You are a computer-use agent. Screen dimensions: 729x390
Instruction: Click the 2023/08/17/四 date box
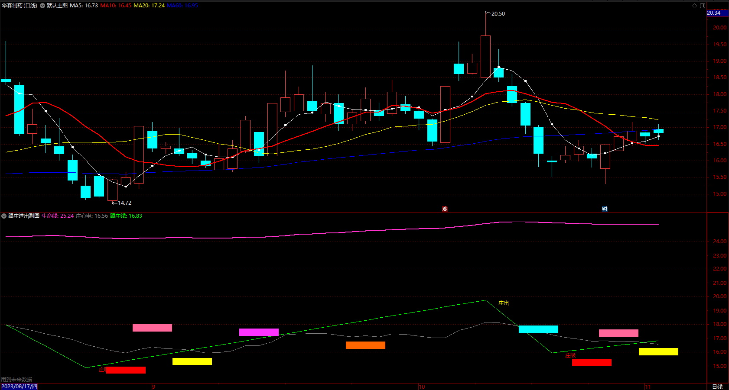click(x=19, y=387)
